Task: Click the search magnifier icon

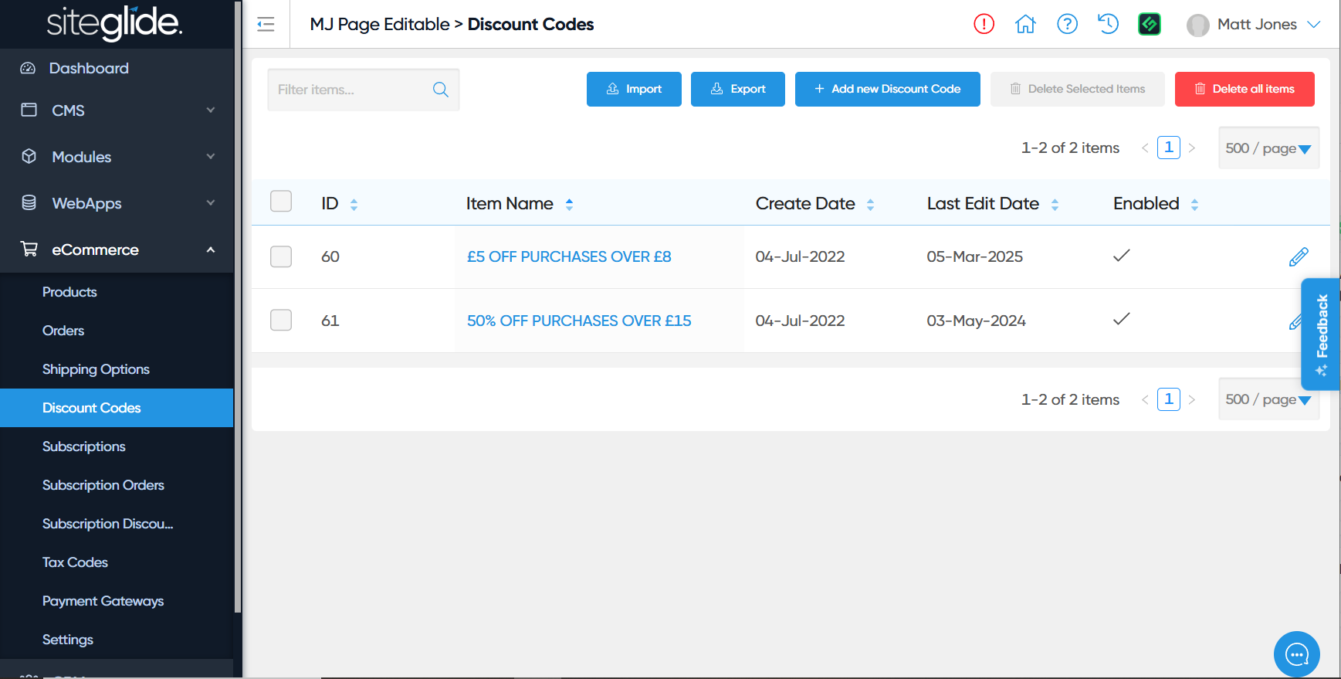Action: tap(441, 90)
